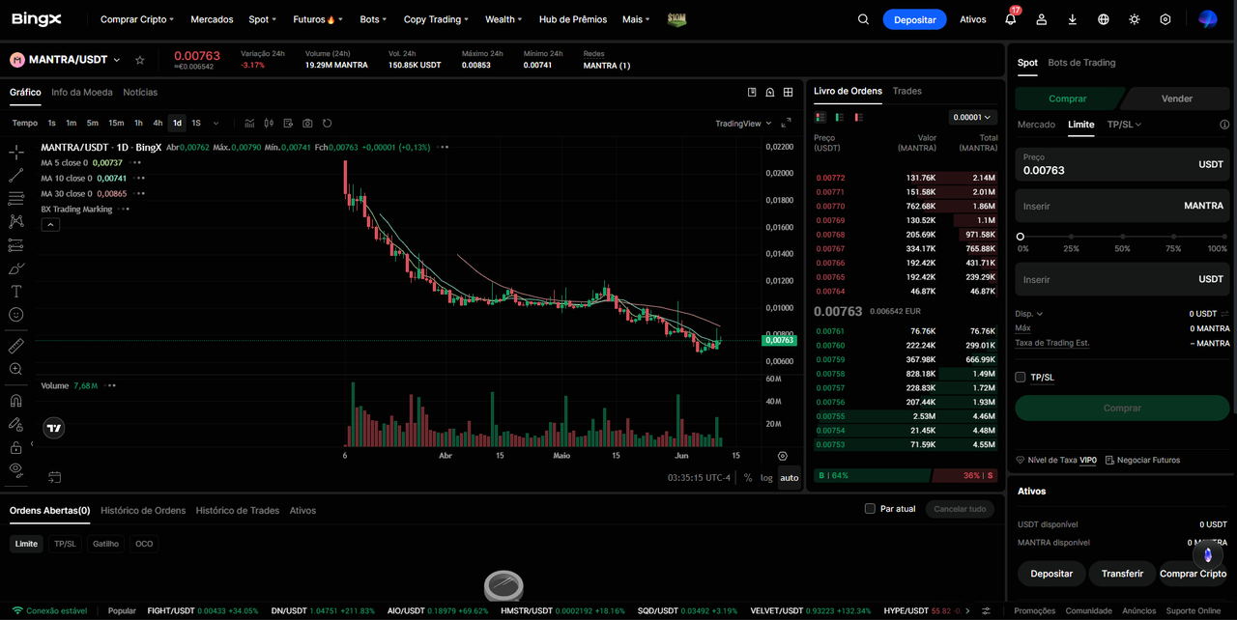This screenshot has height=620, width=1237.
Task: Toggle magnet mode for drawings
Action: tap(15, 400)
